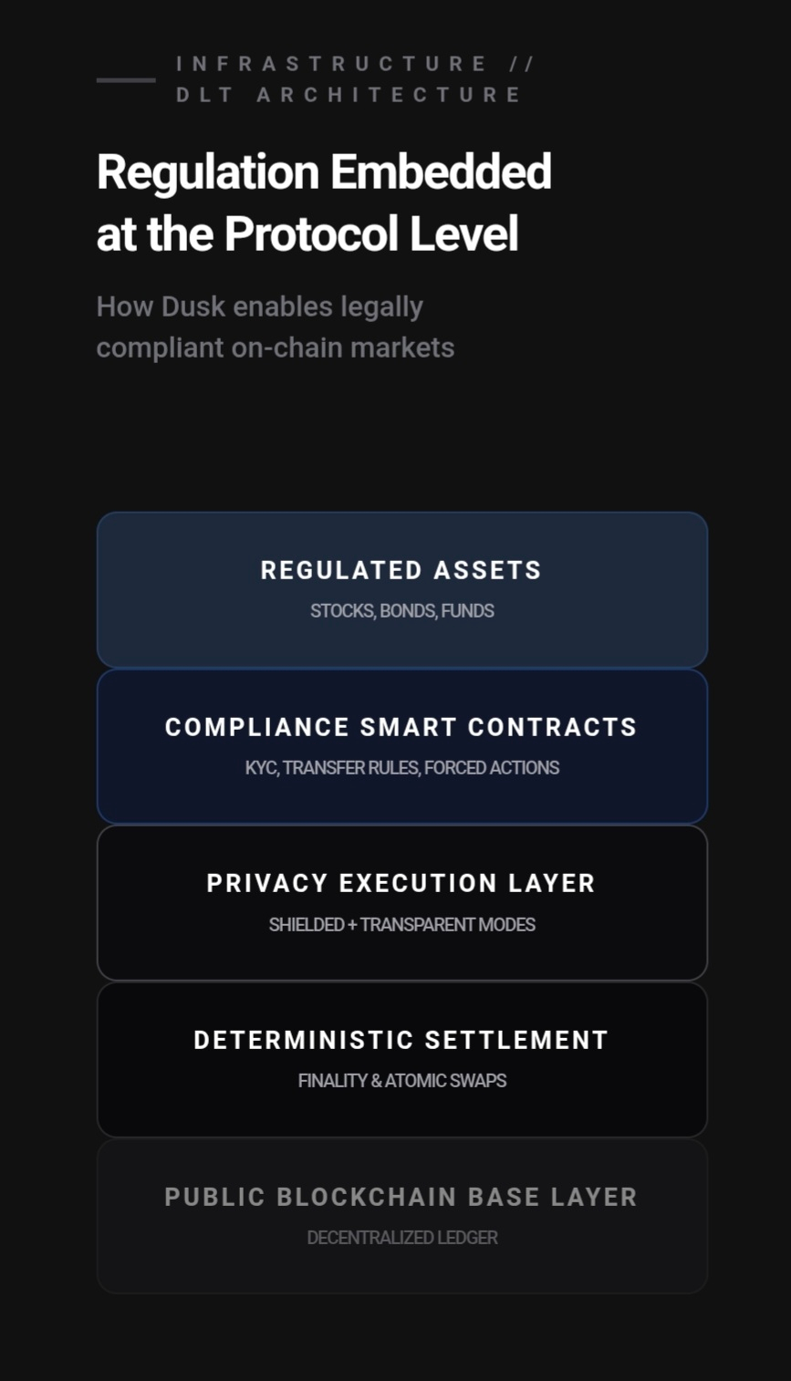Click the "at the Protocol Level" heading line

pos(307,234)
